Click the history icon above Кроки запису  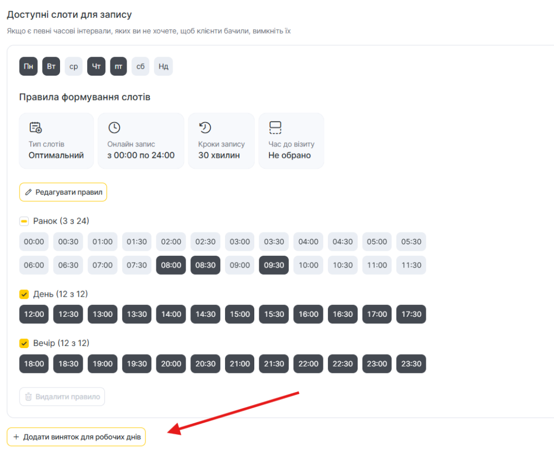[x=205, y=128]
